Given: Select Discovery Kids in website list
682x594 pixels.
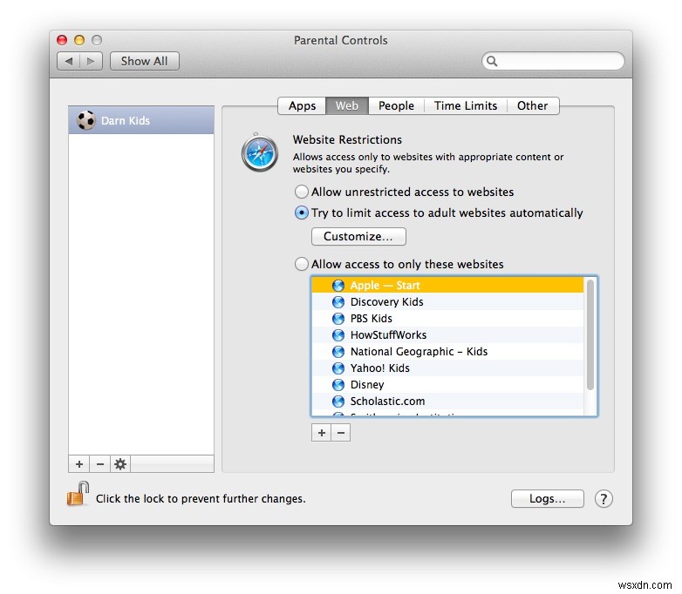Looking at the screenshot, I should [447, 301].
